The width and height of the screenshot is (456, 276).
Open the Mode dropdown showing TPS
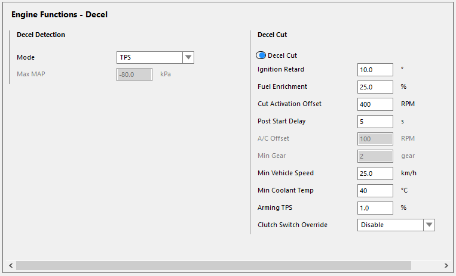155,57
